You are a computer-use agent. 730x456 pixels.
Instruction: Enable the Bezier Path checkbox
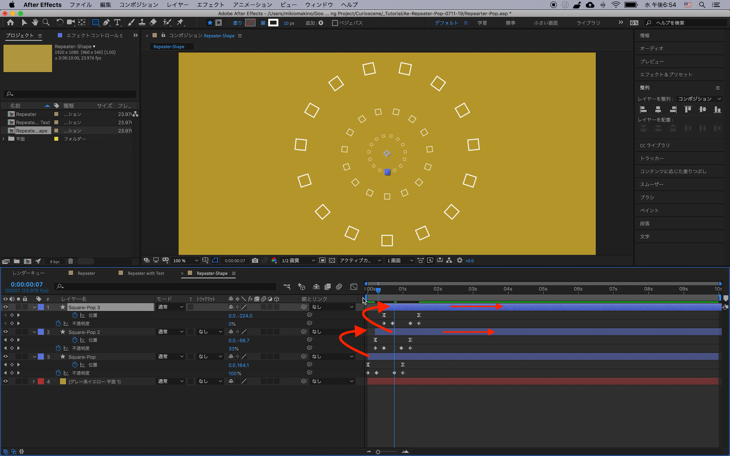coord(335,23)
